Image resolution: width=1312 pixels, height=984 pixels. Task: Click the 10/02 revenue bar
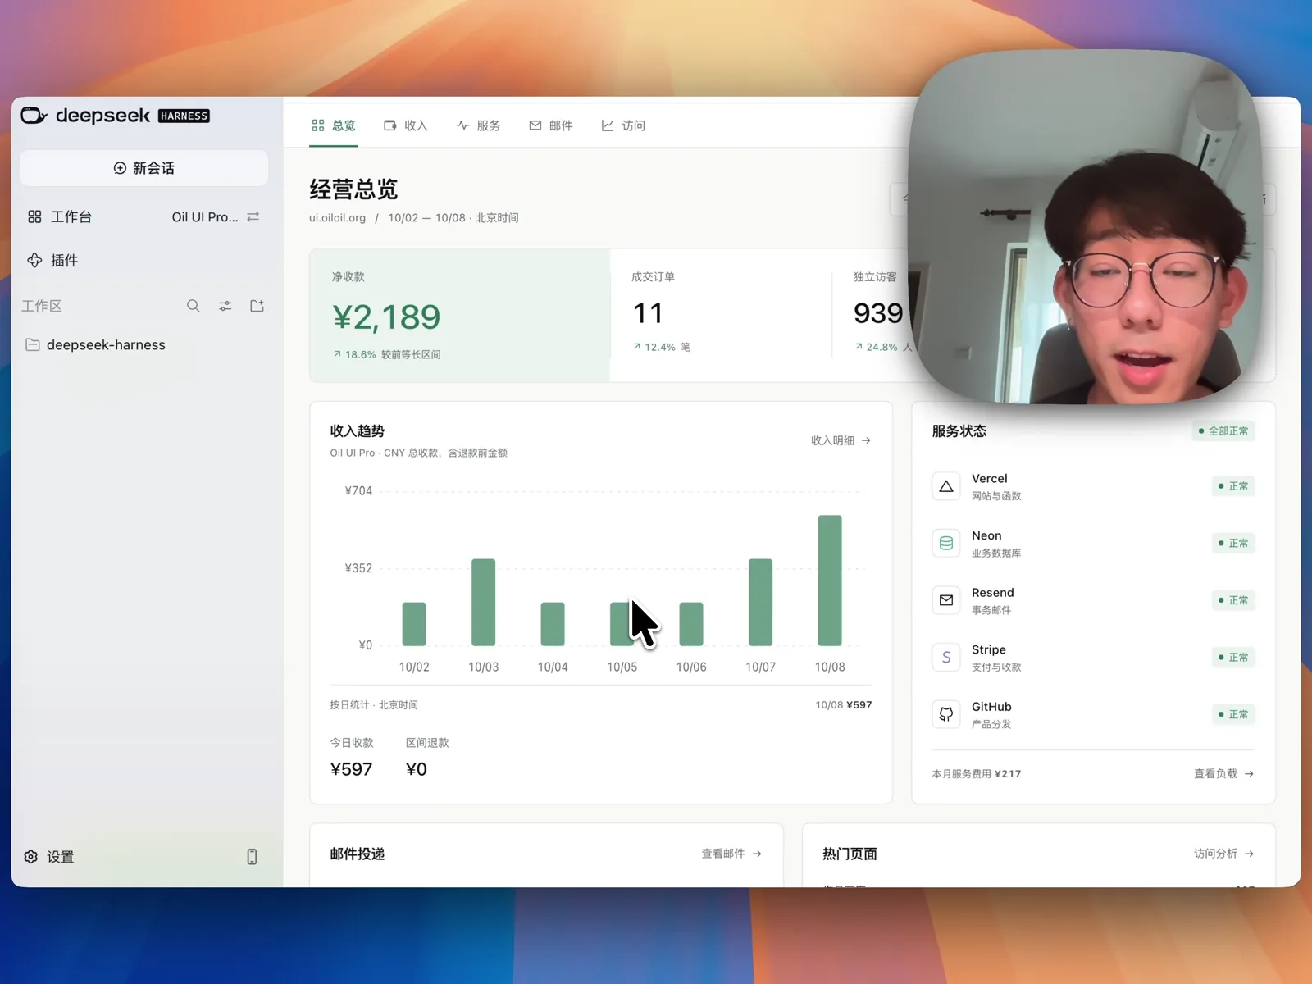(x=414, y=624)
